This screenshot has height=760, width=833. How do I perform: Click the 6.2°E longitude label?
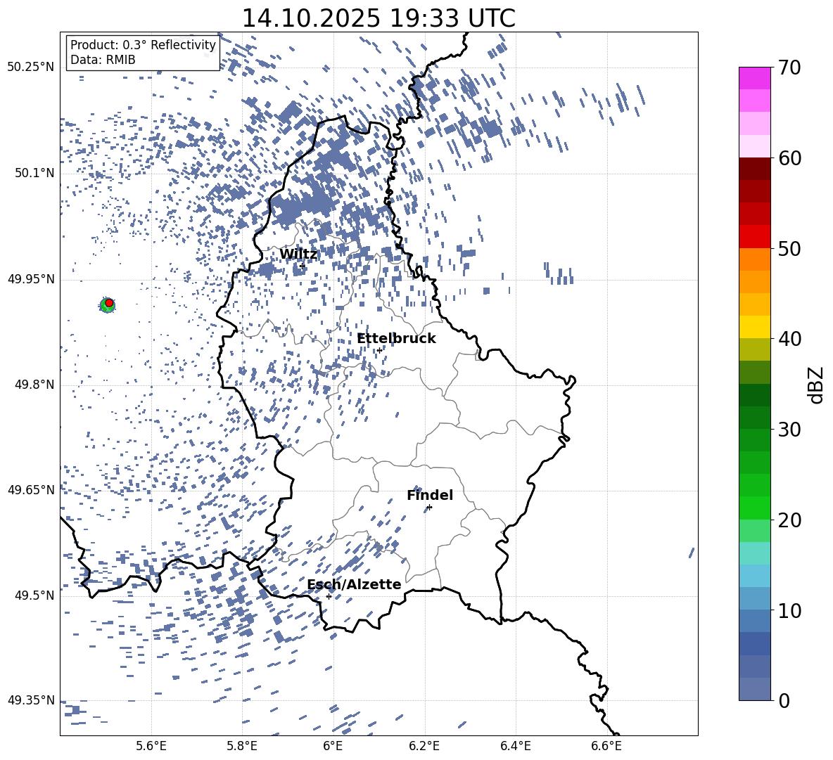(424, 746)
